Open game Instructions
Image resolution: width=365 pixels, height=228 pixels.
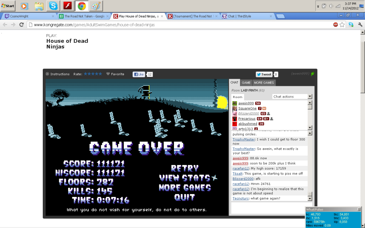click(x=57, y=74)
